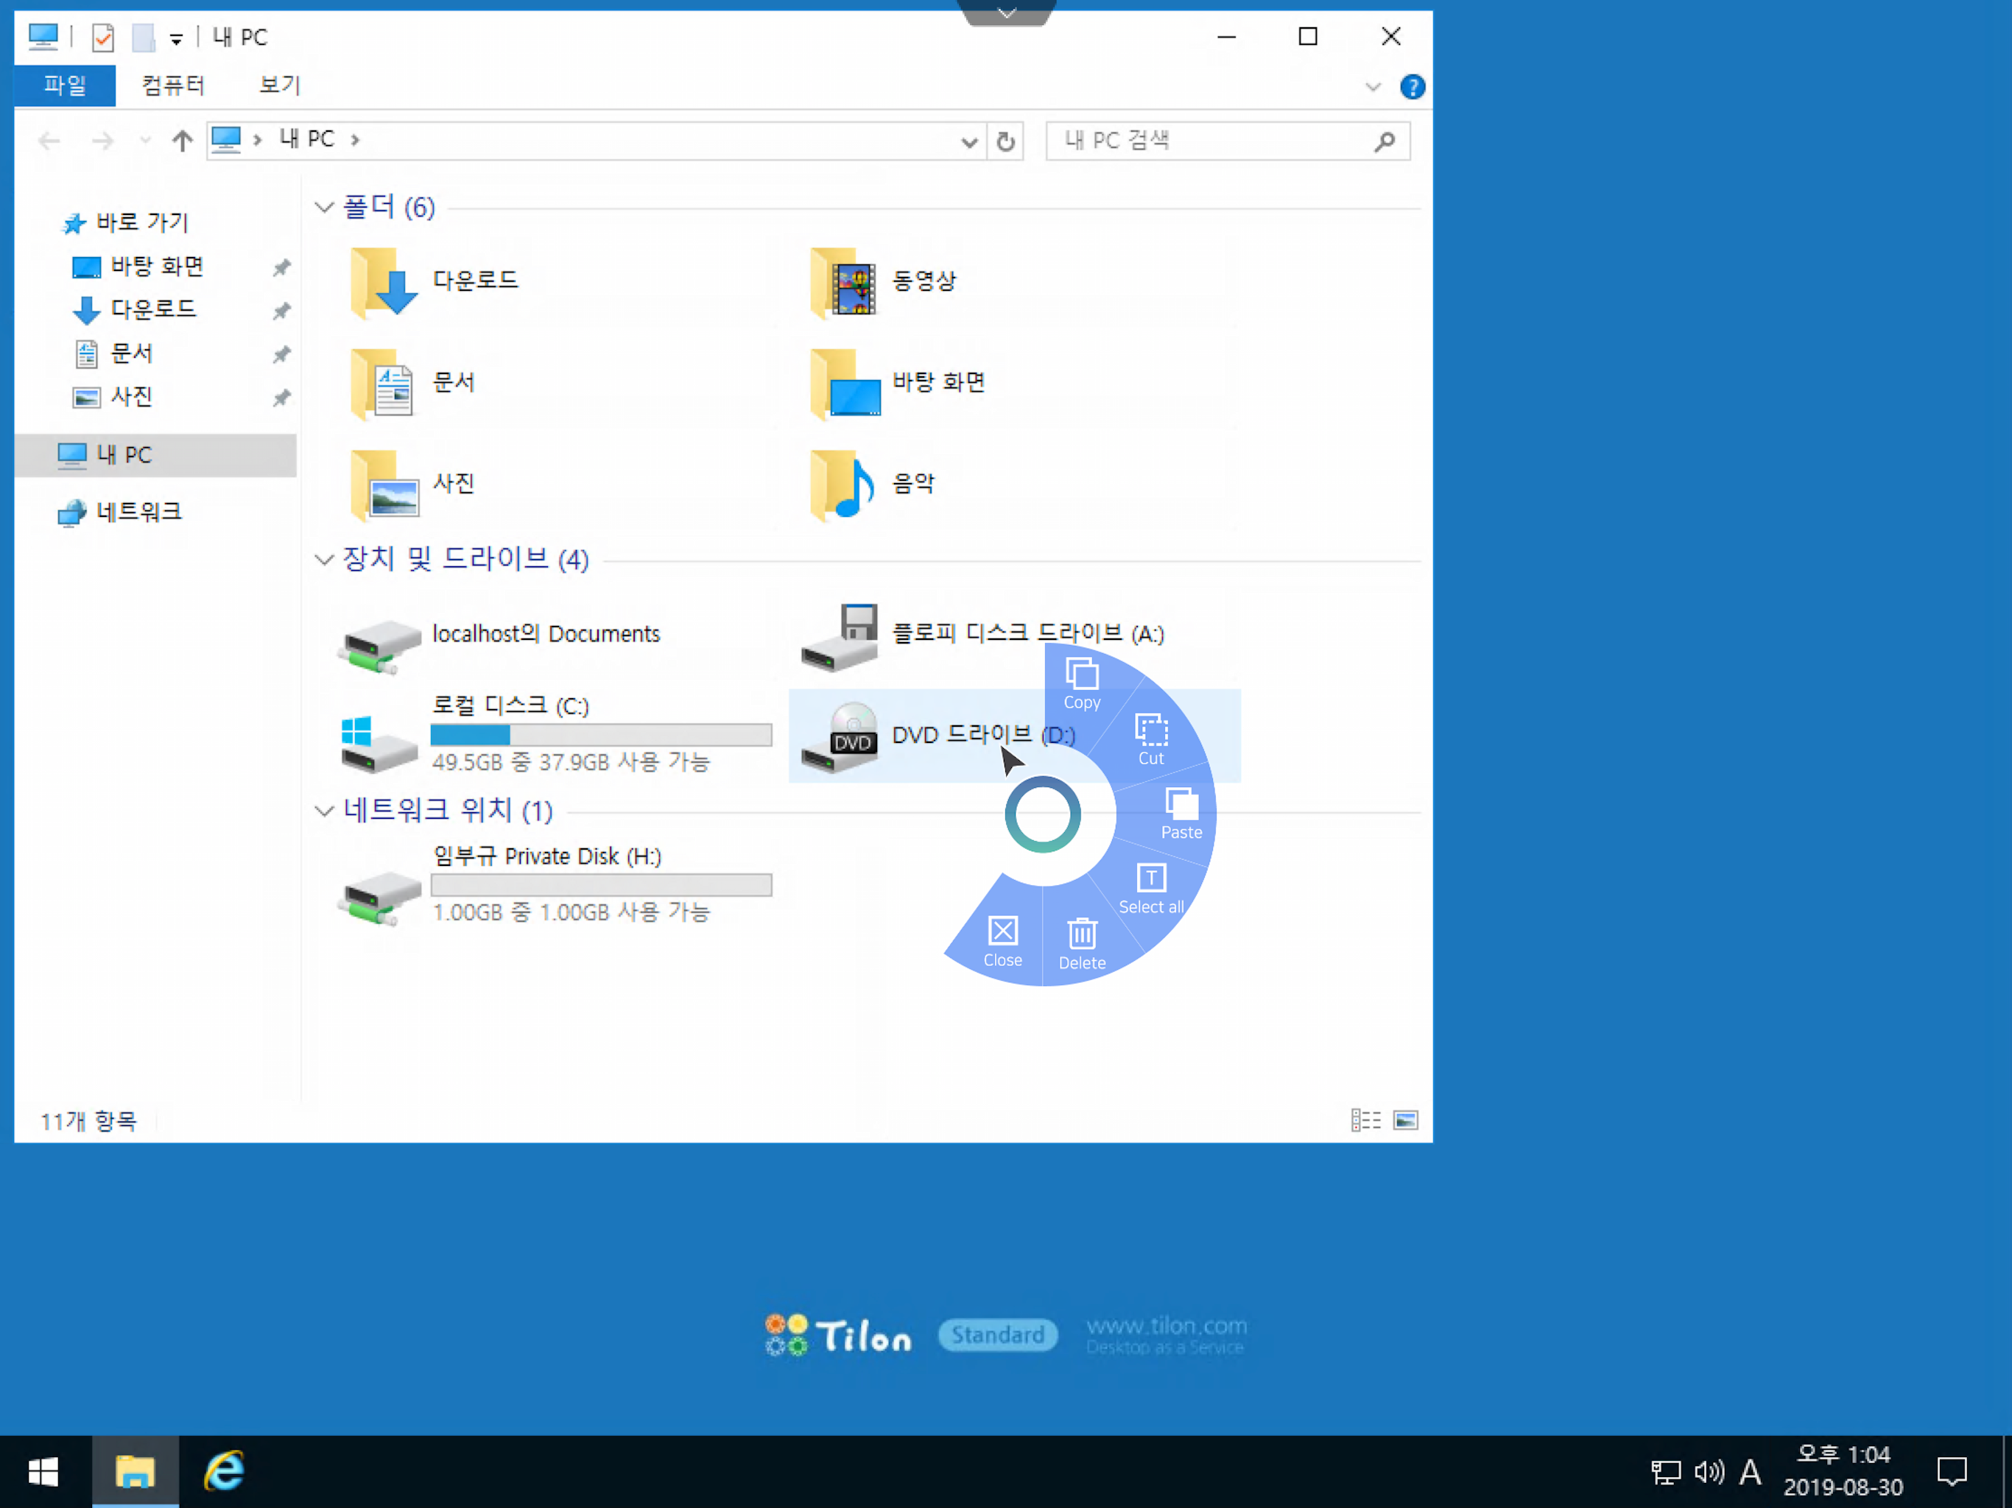Click Cut in the radial menu
This screenshot has width=2012, height=1508.
click(1150, 739)
